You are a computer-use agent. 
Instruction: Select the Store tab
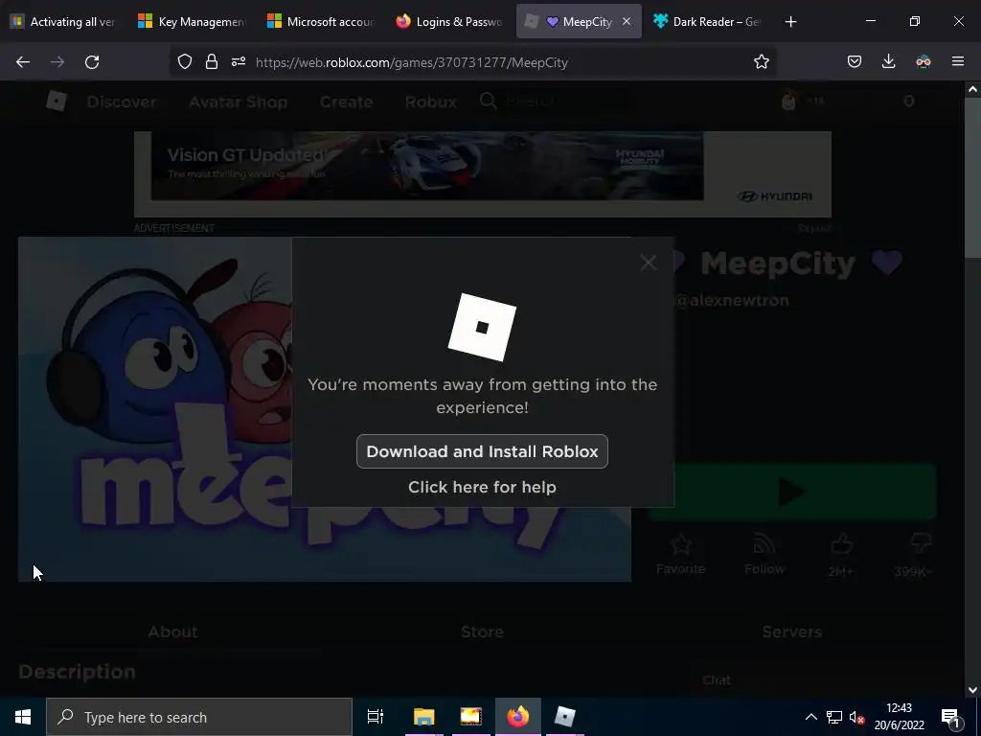pos(483,632)
